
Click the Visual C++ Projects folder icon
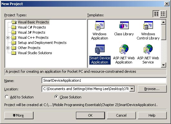coord(14,37)
